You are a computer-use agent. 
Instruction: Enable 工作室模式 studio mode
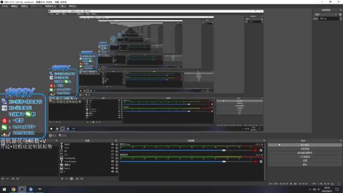[x=305, y=157]
